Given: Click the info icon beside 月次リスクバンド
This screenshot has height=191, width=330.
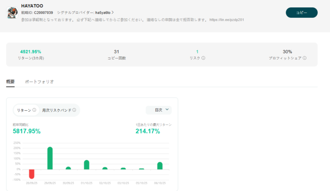Looking at the screenshot, I should point(74,110).
